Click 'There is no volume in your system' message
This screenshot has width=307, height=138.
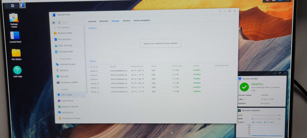point(161,43)
